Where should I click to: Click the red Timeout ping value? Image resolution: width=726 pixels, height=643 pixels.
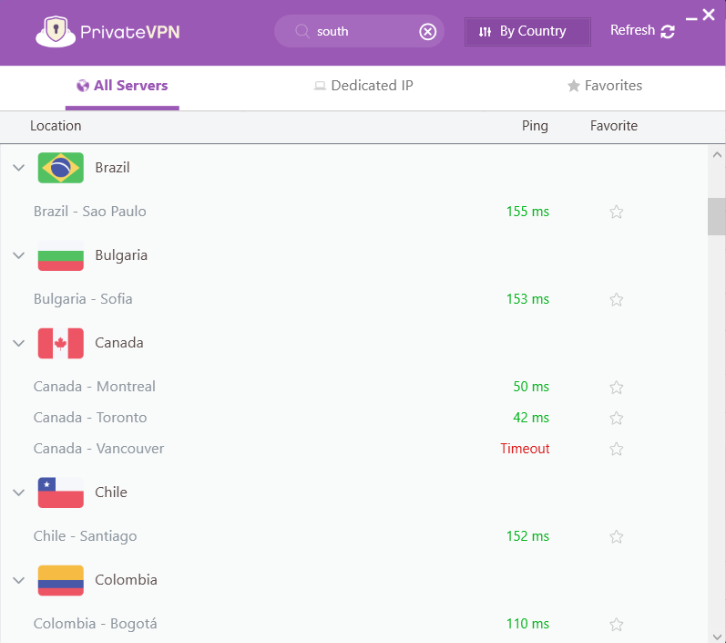[525, 449]
